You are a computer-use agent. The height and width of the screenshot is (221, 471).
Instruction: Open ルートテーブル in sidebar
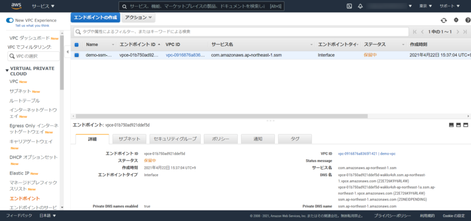25,101
